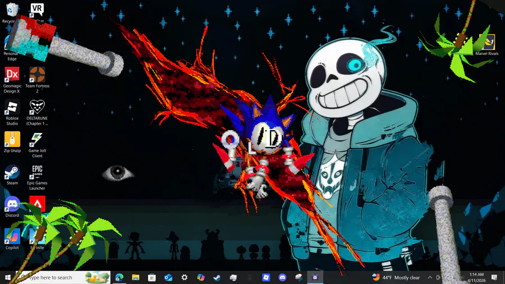Screen dimensions: 505x284
Task: Launch Epic Games Launcher desktop shortcut
Action: tap(37, 177)
